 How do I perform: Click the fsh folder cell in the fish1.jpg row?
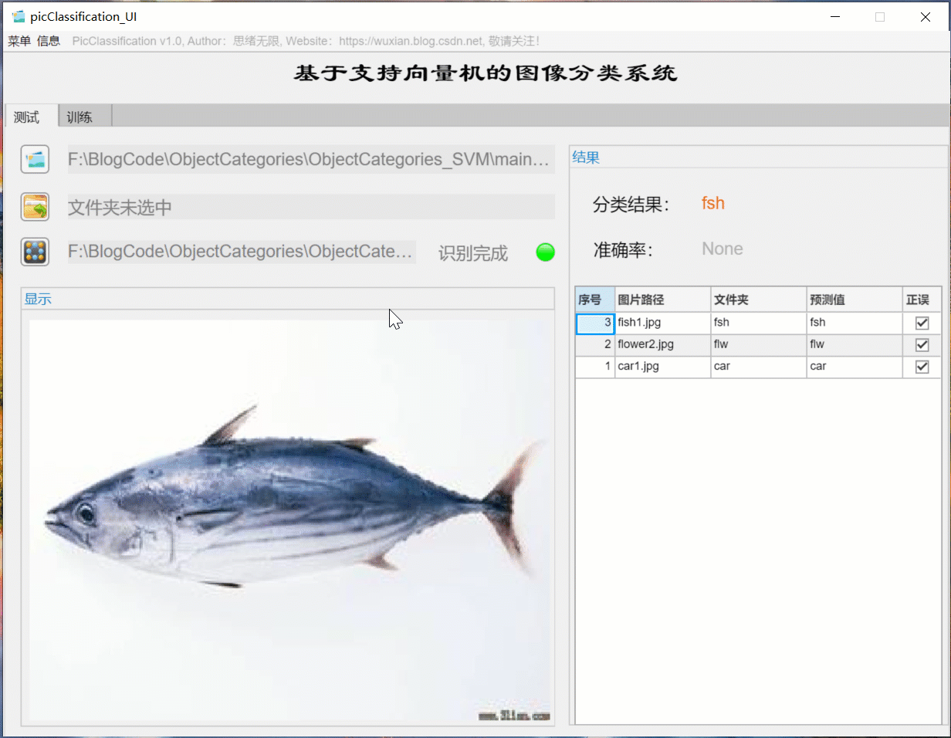759,323
